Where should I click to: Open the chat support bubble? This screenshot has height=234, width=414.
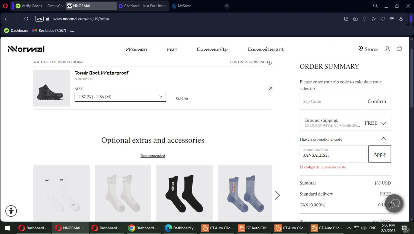pos(394,204)
